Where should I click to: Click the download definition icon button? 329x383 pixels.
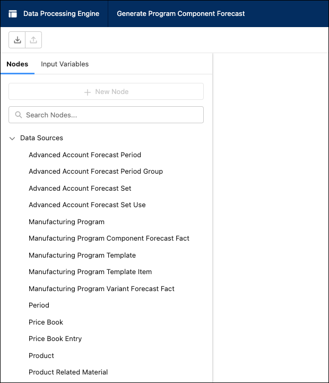[x=17, y=40]
